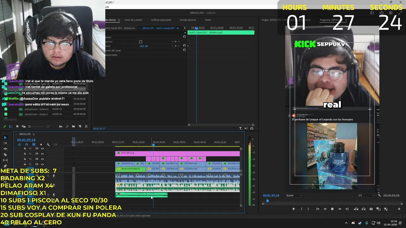
Task: Export frame with camera icon
Action: point(371,209)
